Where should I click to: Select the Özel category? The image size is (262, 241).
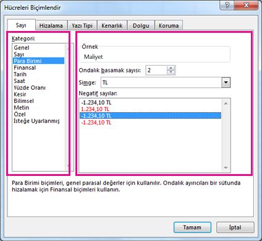pos(39,114)
